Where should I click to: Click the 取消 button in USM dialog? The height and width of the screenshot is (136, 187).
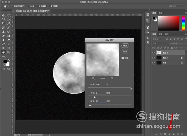point(125,51)
